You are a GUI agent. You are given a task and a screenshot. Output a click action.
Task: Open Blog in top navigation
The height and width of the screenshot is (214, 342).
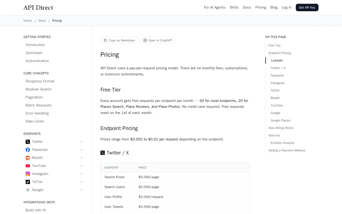tap(274, 7)
